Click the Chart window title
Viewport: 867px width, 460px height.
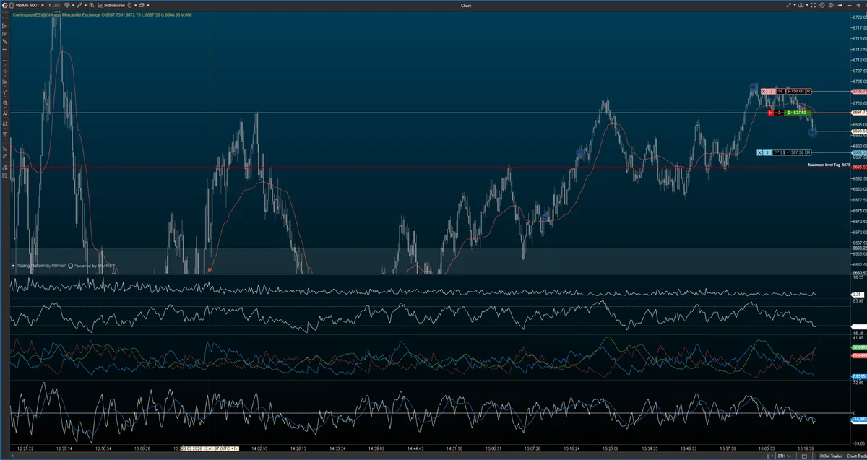coord(465,6)
